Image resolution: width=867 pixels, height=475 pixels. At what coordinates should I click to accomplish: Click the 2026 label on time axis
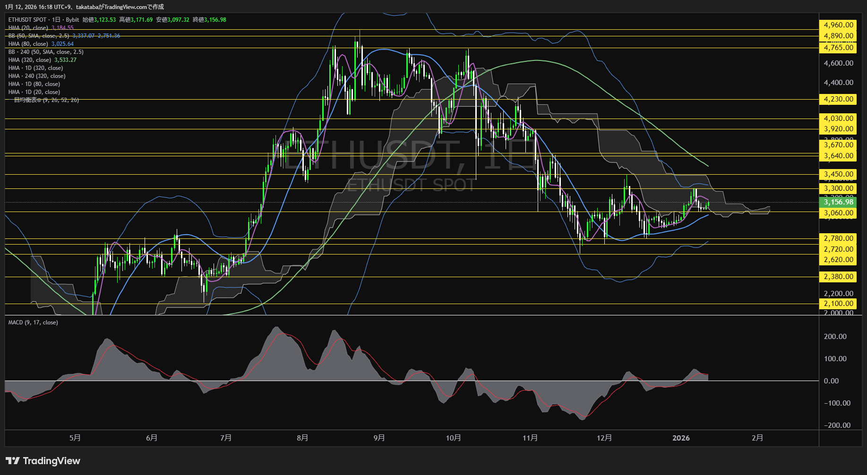681,438
